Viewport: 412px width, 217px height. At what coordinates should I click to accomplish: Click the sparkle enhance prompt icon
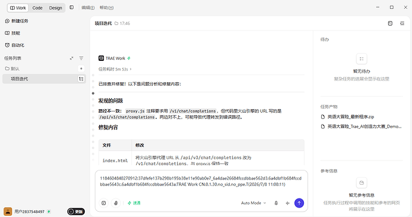point(288,203)
